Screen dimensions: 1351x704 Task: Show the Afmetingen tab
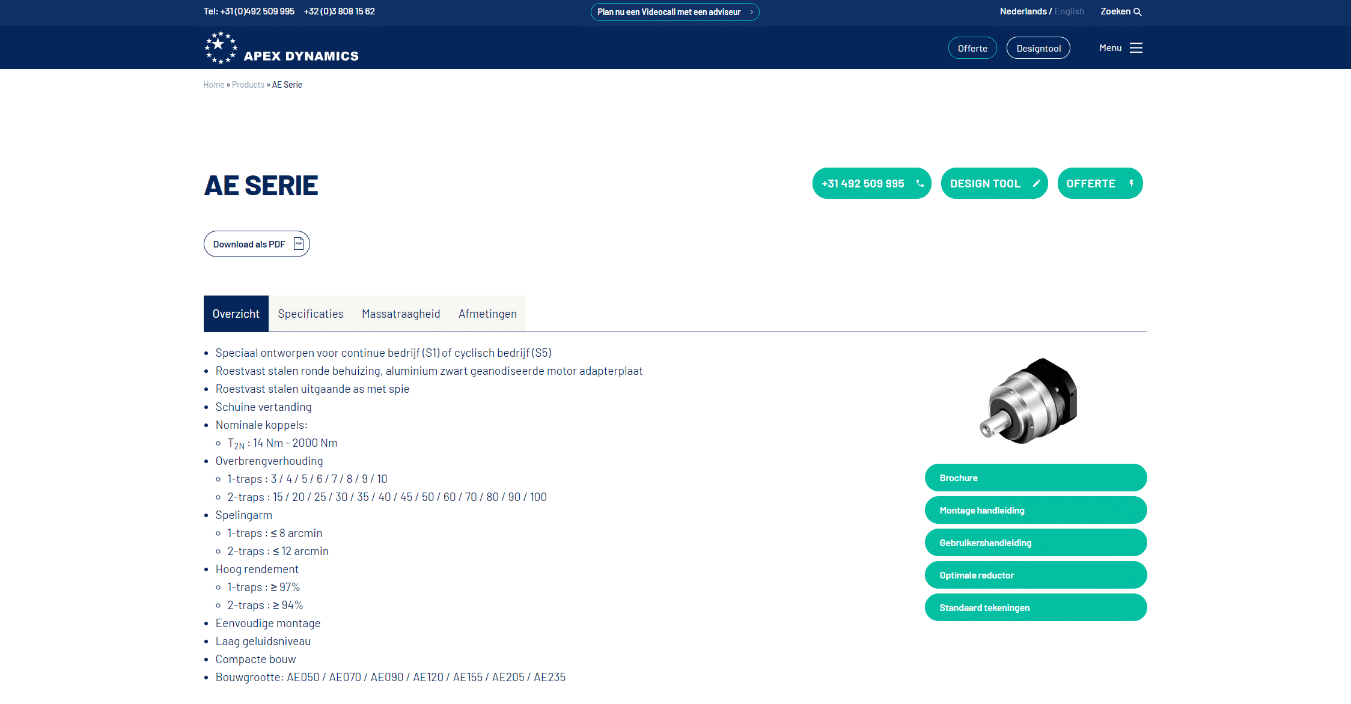coord(487,314)
